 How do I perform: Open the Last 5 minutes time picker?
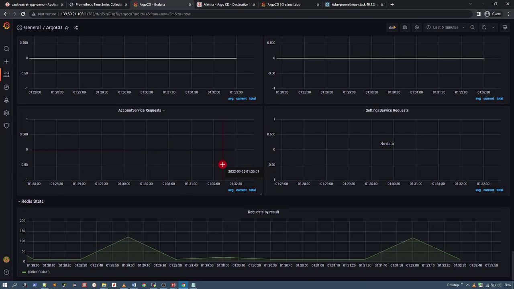click(446, 27)
